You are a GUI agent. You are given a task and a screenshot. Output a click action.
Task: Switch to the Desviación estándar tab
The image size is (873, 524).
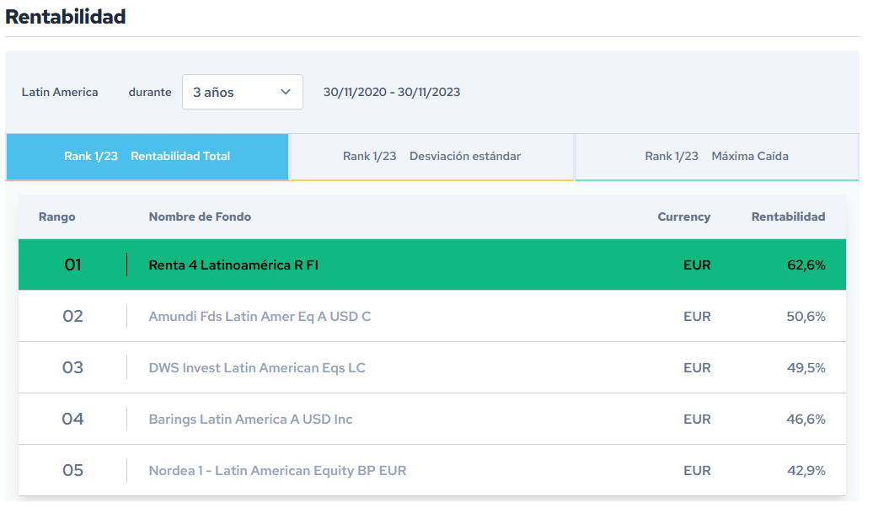[x=432, y=156]
